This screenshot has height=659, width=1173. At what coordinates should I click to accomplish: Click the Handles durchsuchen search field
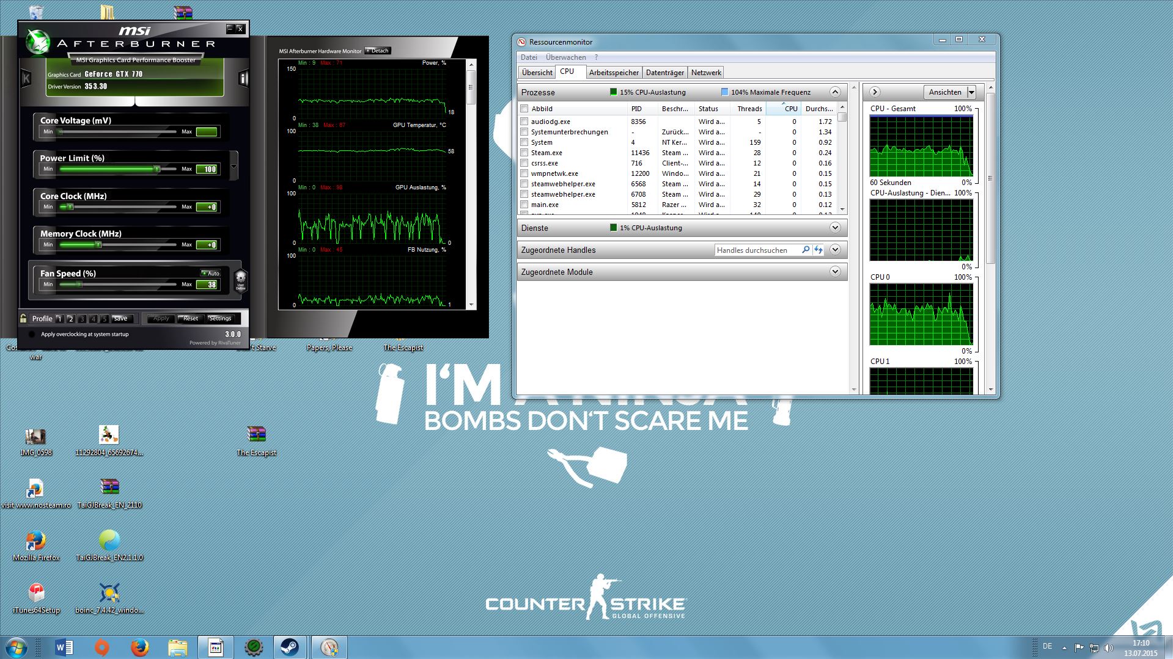coord(757,250)
